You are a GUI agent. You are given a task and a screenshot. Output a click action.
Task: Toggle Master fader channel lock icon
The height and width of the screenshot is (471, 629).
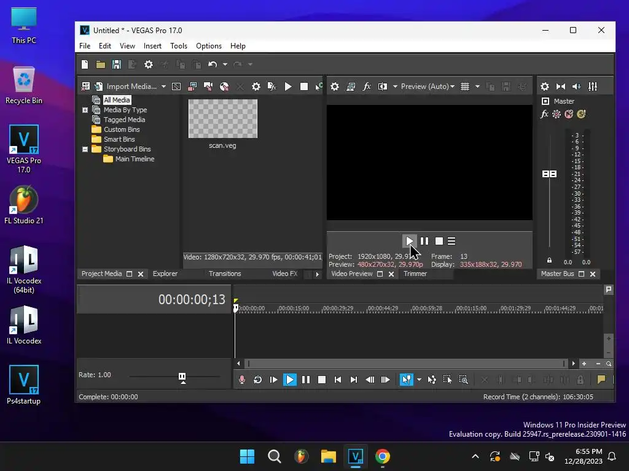[x=550, y=260]
